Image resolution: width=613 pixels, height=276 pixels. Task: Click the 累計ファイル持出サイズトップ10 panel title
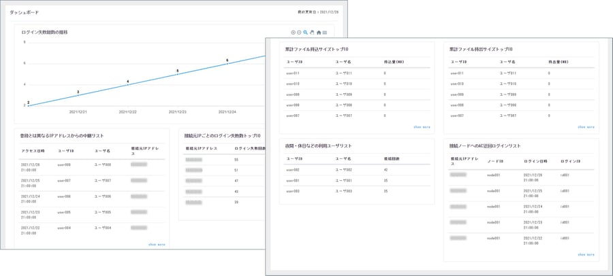(x=481, y=50)
